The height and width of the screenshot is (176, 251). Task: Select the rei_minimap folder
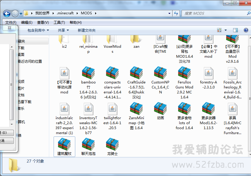(88, 45)
